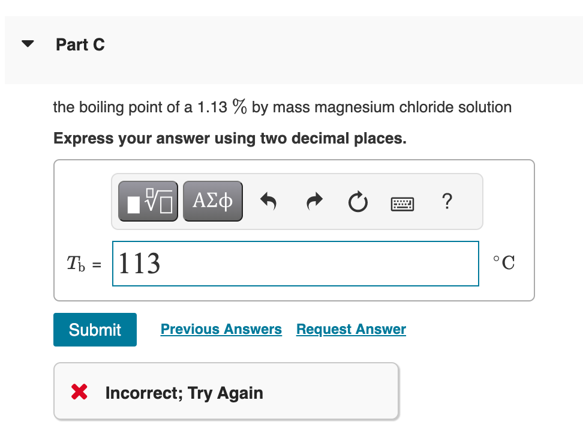The image size is (583, 448).
Task: Click the °C unit label
Action: pyautogui.click(x=503, y=263)
